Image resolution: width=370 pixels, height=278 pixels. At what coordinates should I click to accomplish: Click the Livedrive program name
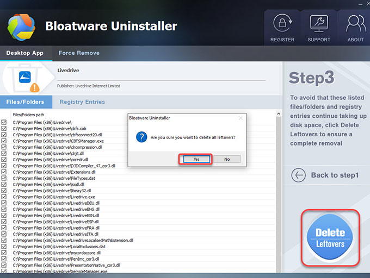[x=68, y=70]
